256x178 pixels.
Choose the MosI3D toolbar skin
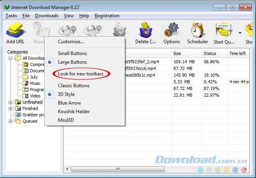[66, 120]
